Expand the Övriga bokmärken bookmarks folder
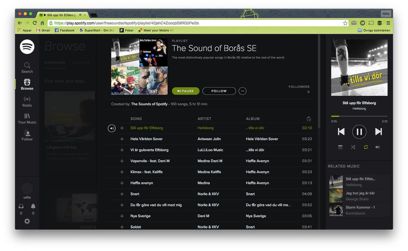Image resolution: width=408 pixels, height=251 pixels. tap(373, 30)
